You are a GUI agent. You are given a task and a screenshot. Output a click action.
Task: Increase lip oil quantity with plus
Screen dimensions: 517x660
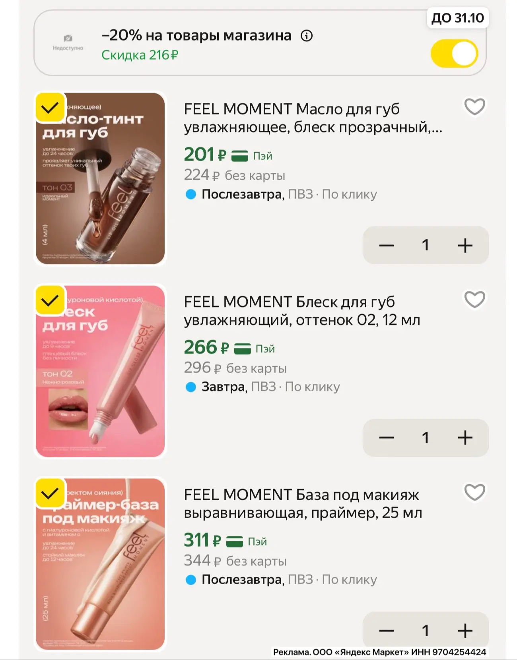tap(465, 245)
